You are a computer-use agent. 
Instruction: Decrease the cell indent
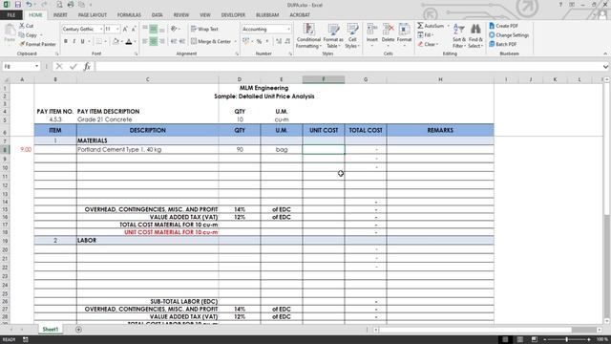point(174,41)
